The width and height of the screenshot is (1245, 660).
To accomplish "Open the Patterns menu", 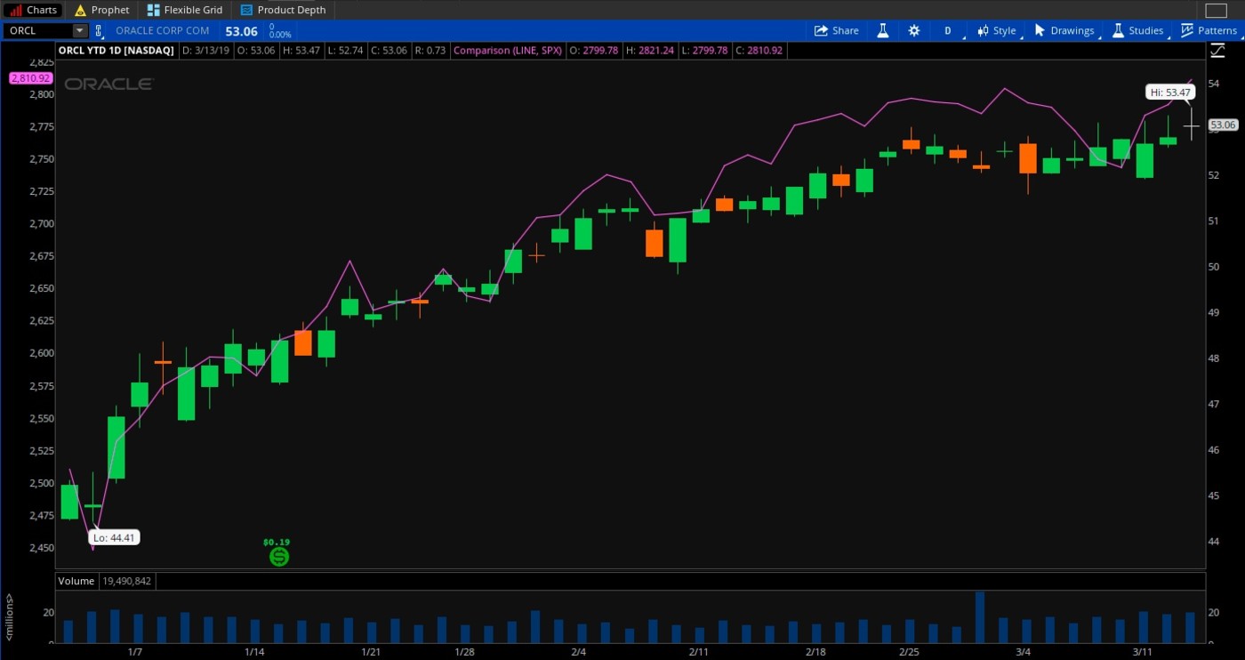I will (1209, 30).
